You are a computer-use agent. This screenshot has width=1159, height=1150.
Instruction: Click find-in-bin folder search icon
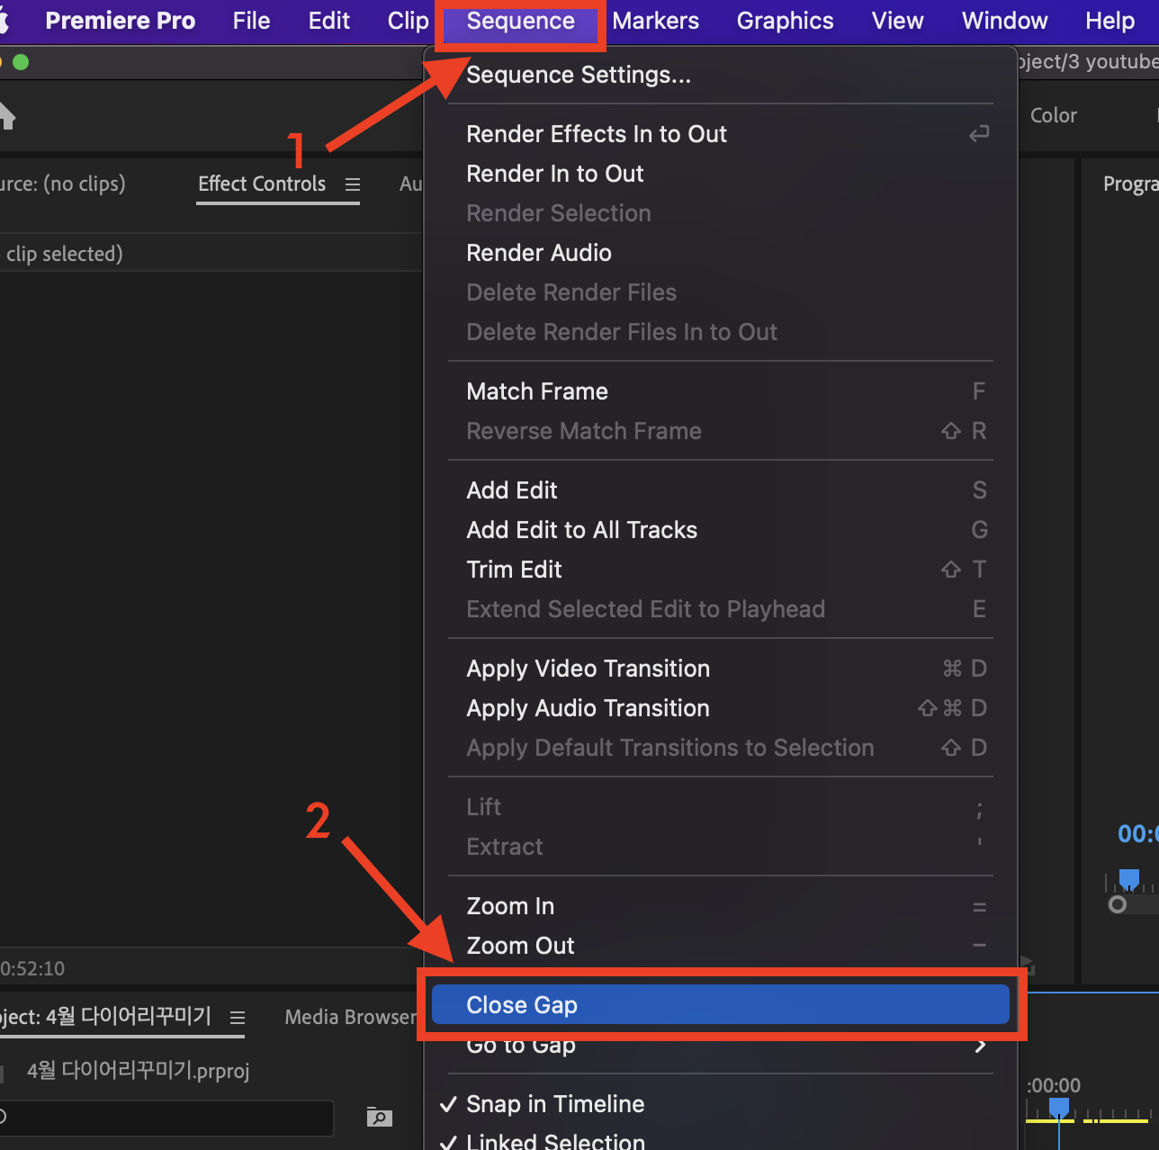pyautogui.click(x=380, y=1117)
